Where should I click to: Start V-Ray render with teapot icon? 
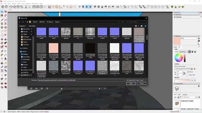tap(11, 7)
